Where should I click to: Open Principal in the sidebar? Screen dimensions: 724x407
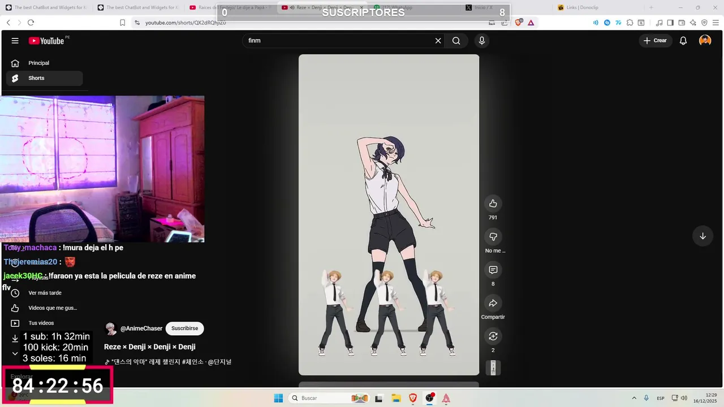click(44, 63)
